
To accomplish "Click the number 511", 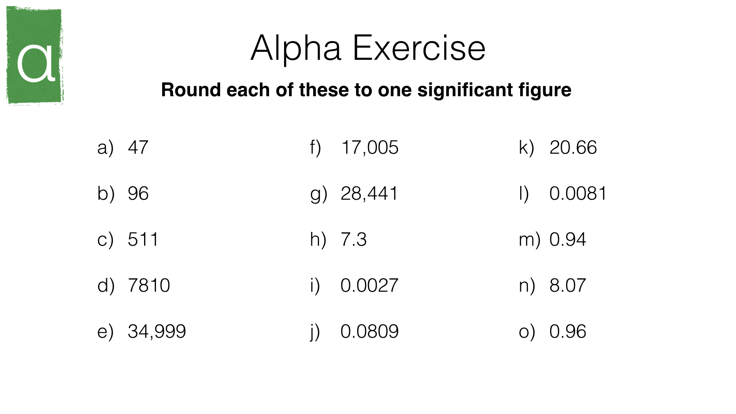I will click(x=143, y=240).
